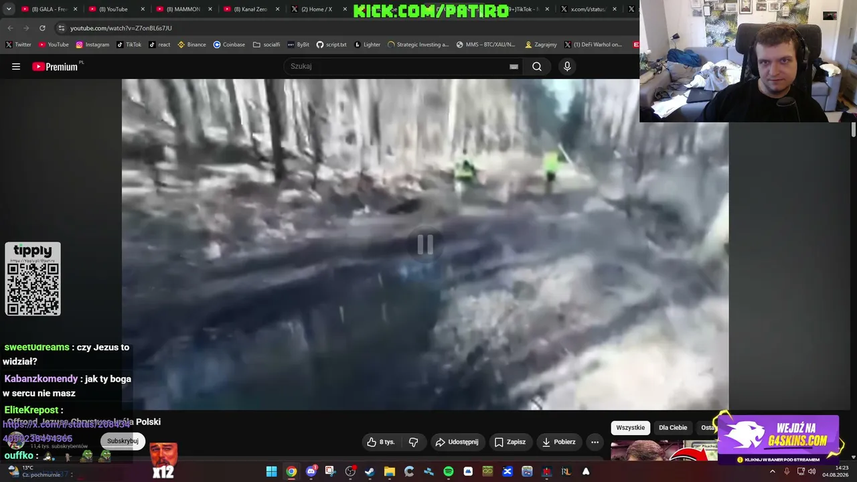
Task: Select the Dla Ciebie filter chip
Action: [x=673, y=428]
